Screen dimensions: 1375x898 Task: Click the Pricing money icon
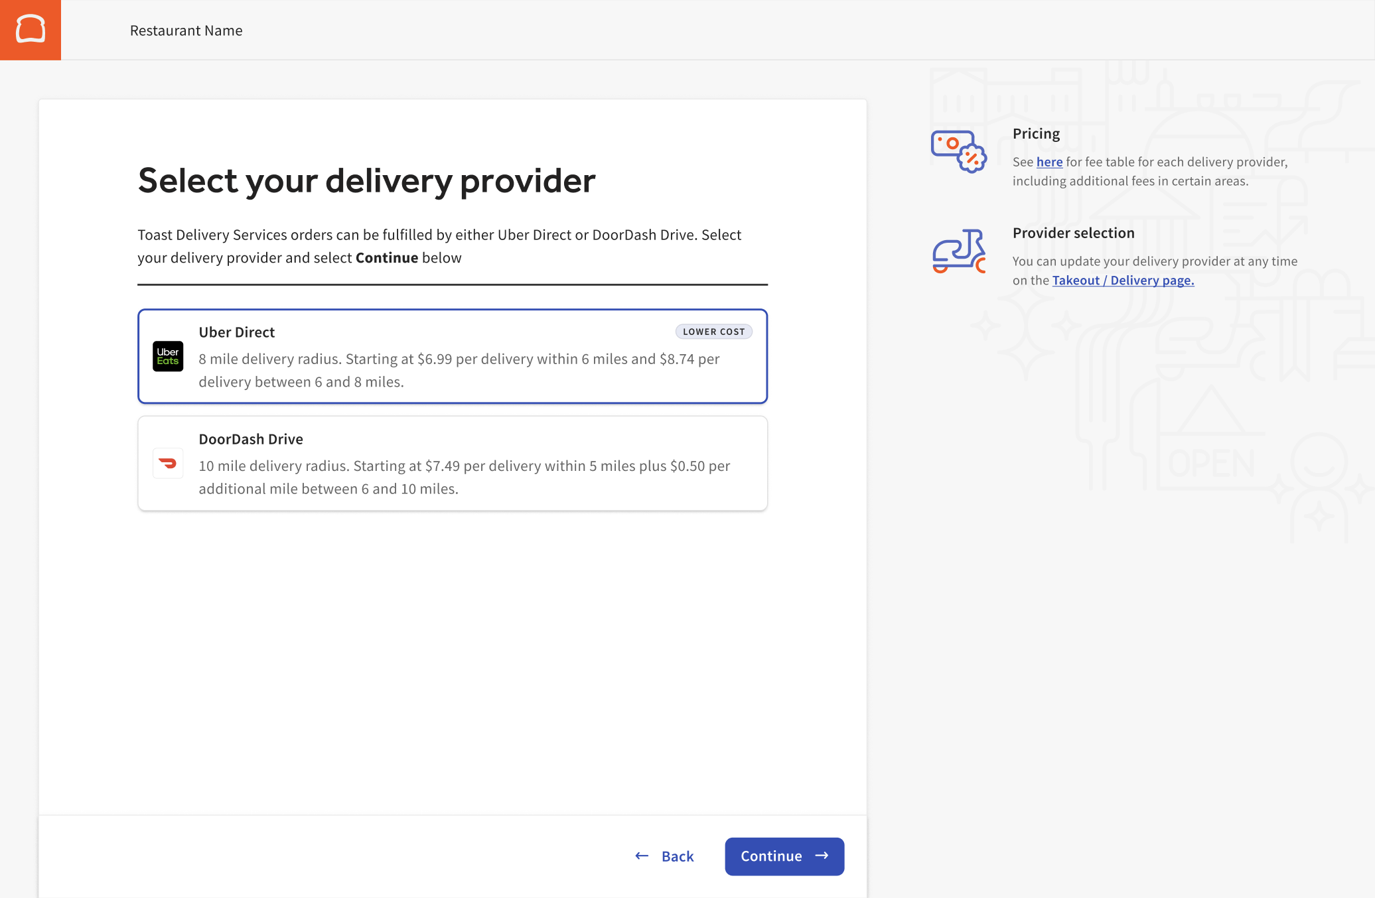coord(958,151)
